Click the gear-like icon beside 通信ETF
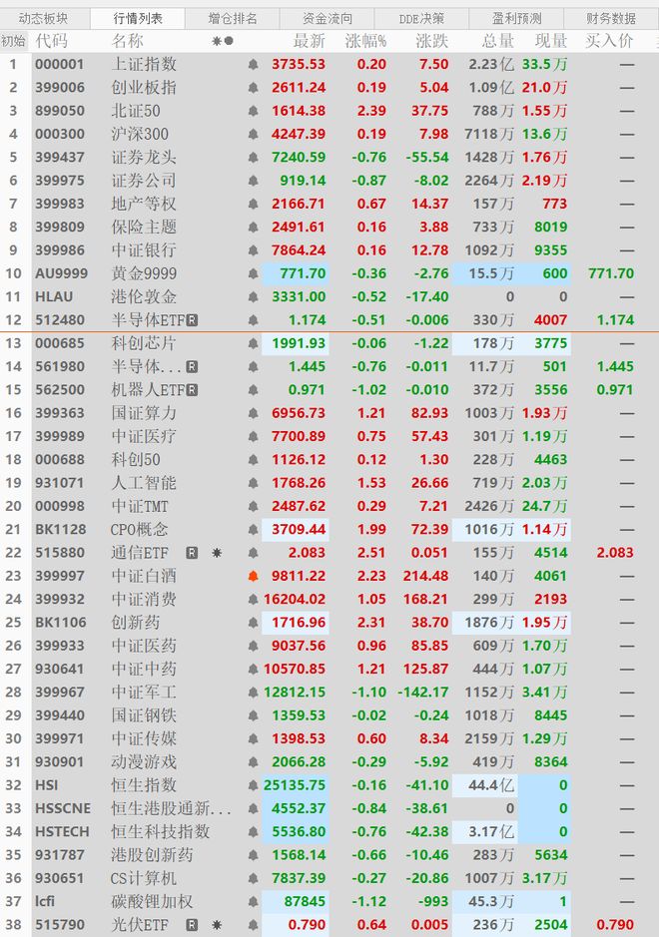The image size is (659, 937). pyautogui.click(x=216, y=553)
